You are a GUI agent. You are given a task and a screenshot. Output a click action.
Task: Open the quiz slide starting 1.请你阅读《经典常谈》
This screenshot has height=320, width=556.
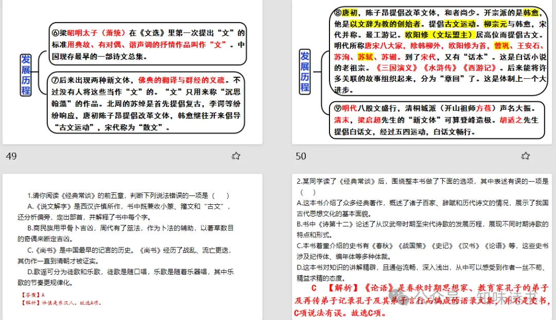pos(133,247)
